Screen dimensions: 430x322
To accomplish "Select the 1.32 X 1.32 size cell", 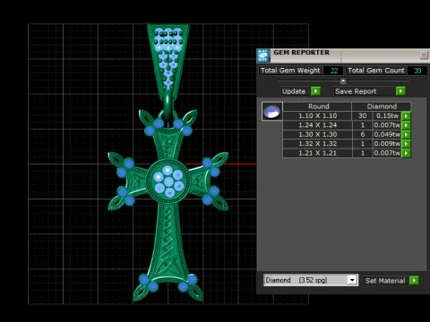I will point(317,144).
